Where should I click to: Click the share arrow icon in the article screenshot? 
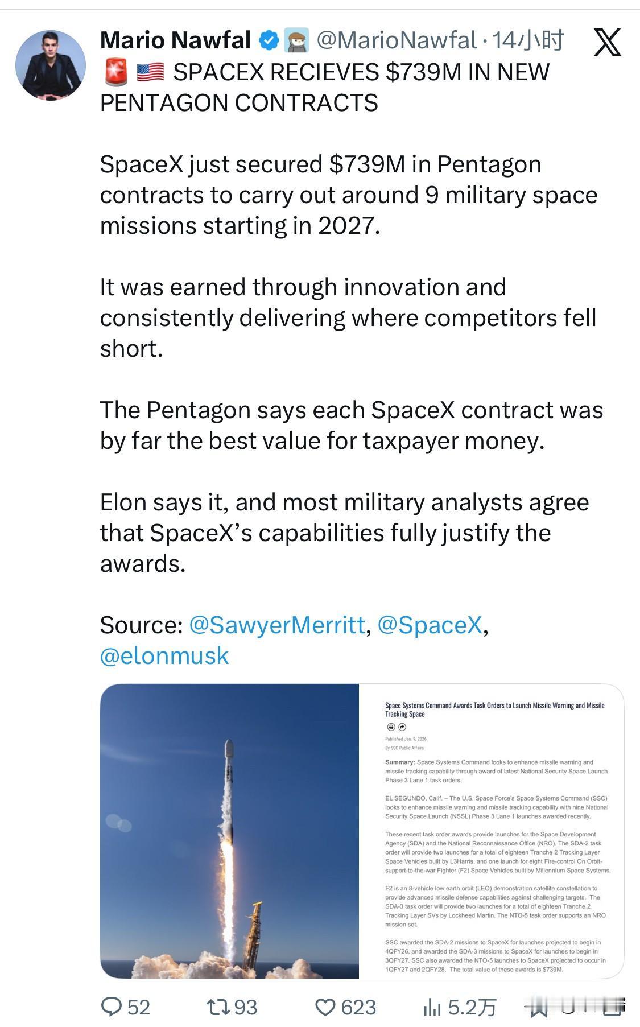[x=402, y=728]
